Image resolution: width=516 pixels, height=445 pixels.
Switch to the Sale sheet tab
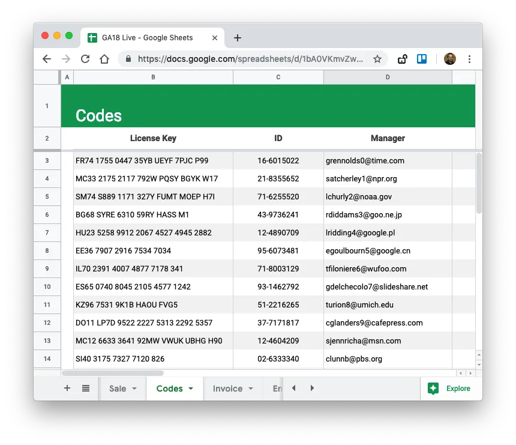[118, 389]
